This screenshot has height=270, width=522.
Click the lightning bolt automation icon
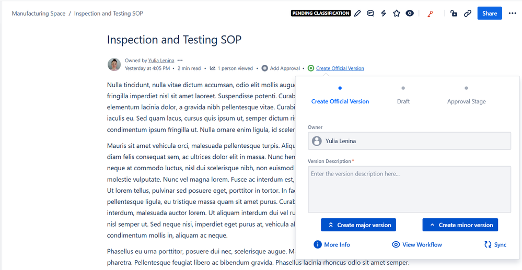click(384, 14)
